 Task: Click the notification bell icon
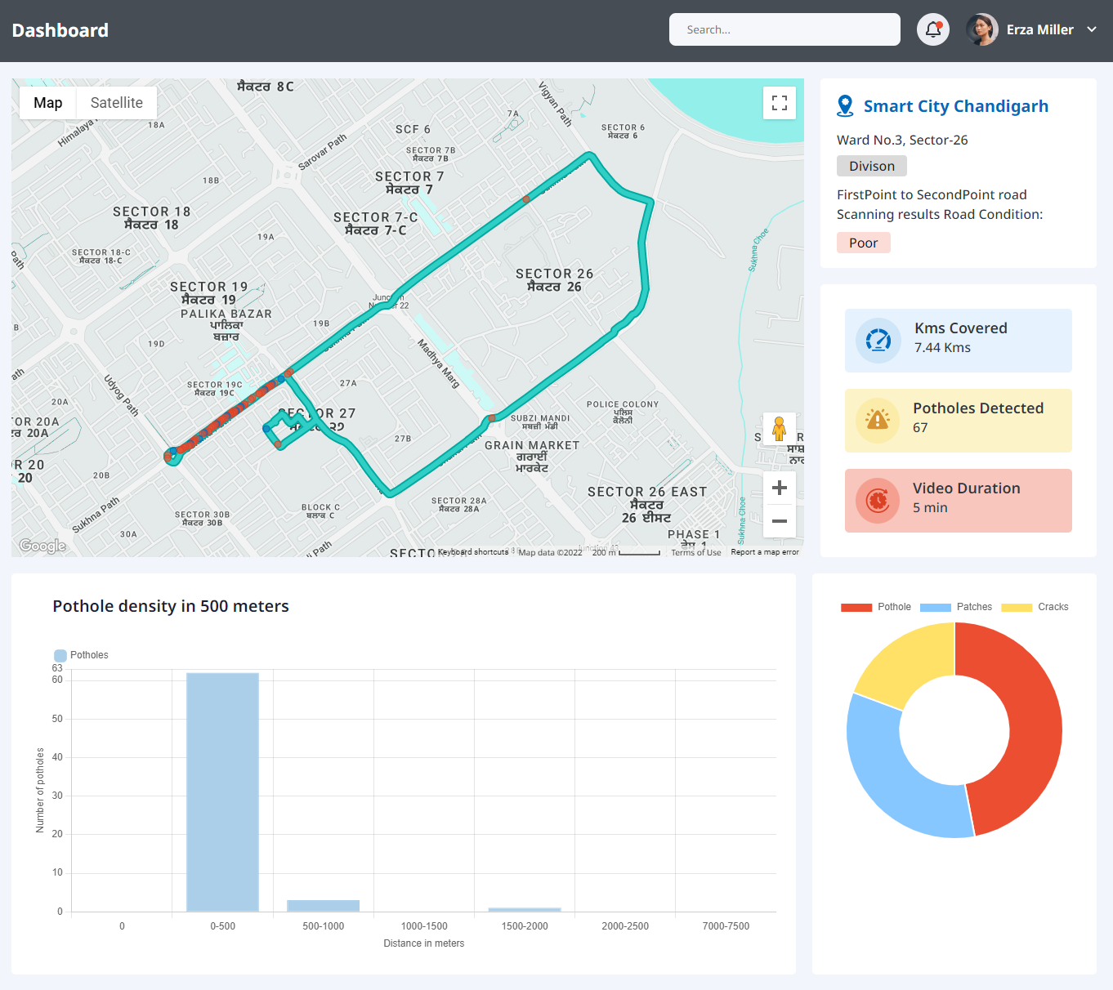click(932, 30)
